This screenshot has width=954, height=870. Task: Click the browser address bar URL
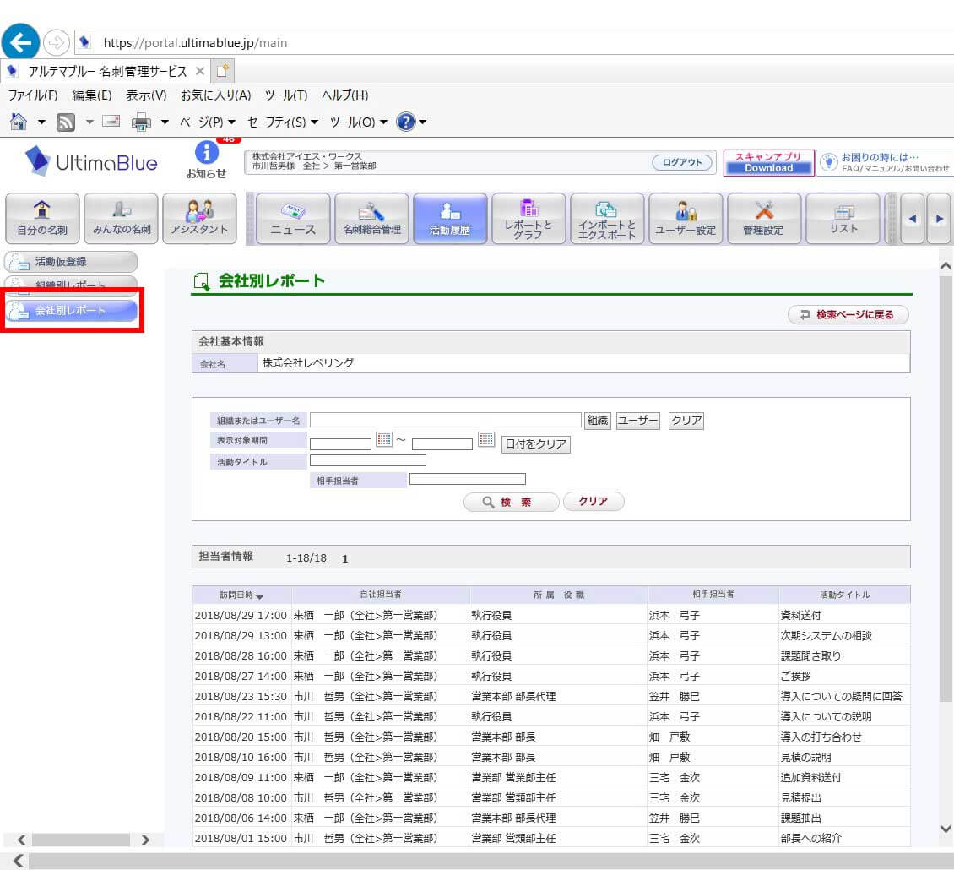(x=195, y=43)
